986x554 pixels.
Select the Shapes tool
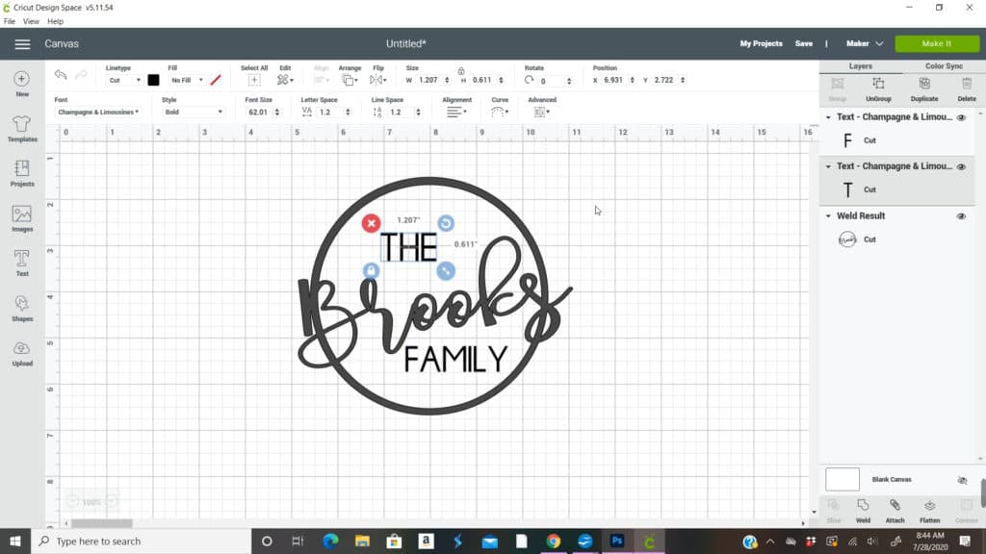click(x=21, y=307)
